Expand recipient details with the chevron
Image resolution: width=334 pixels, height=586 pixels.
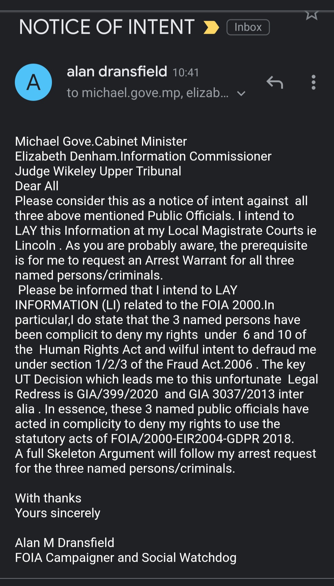point(241,94)
